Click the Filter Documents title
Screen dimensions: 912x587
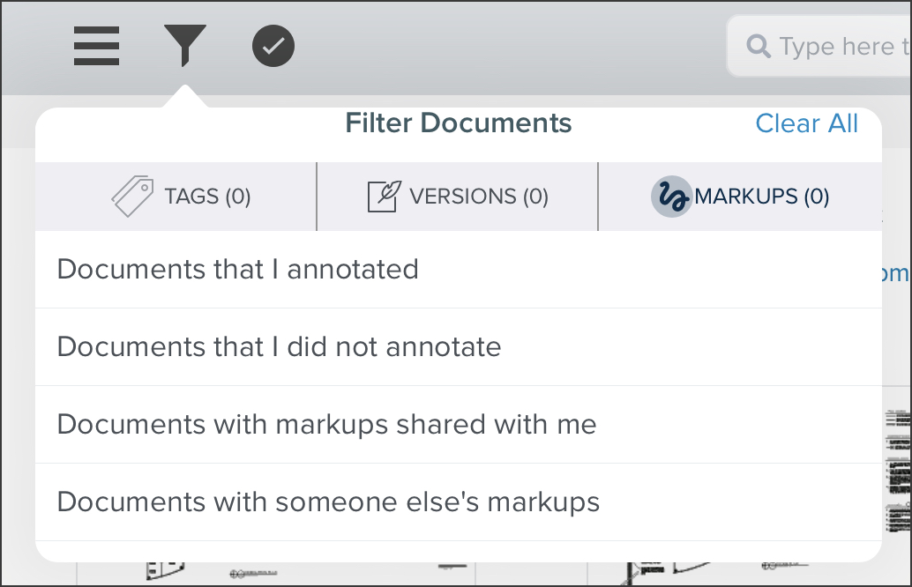click(x=459, y=123)
